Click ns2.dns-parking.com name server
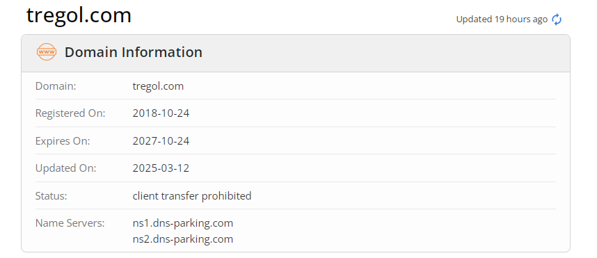 (x=183, y=239)
